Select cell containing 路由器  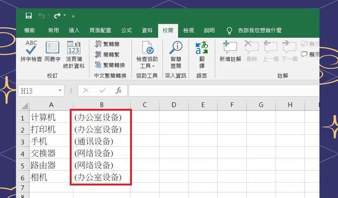click(x=51, y=165)
